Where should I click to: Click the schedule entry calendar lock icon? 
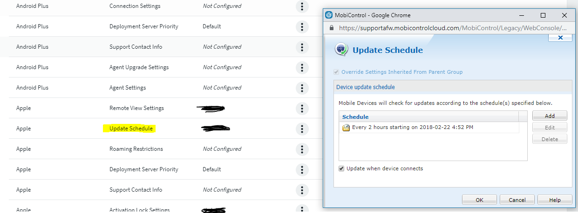tap(346, 128)
